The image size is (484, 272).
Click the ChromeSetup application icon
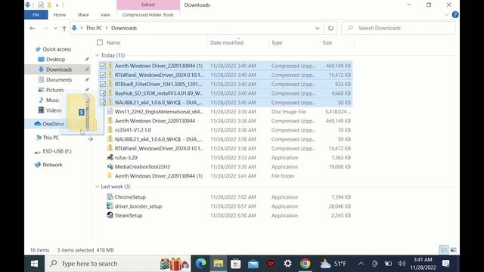(x=110, y=196)
